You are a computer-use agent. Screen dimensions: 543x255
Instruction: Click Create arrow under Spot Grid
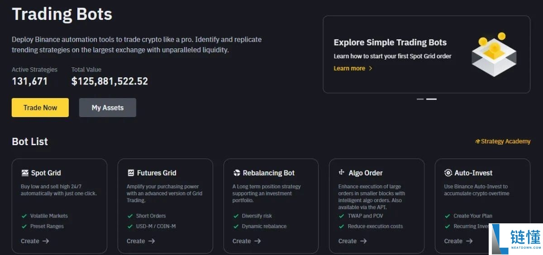point(46,241)
